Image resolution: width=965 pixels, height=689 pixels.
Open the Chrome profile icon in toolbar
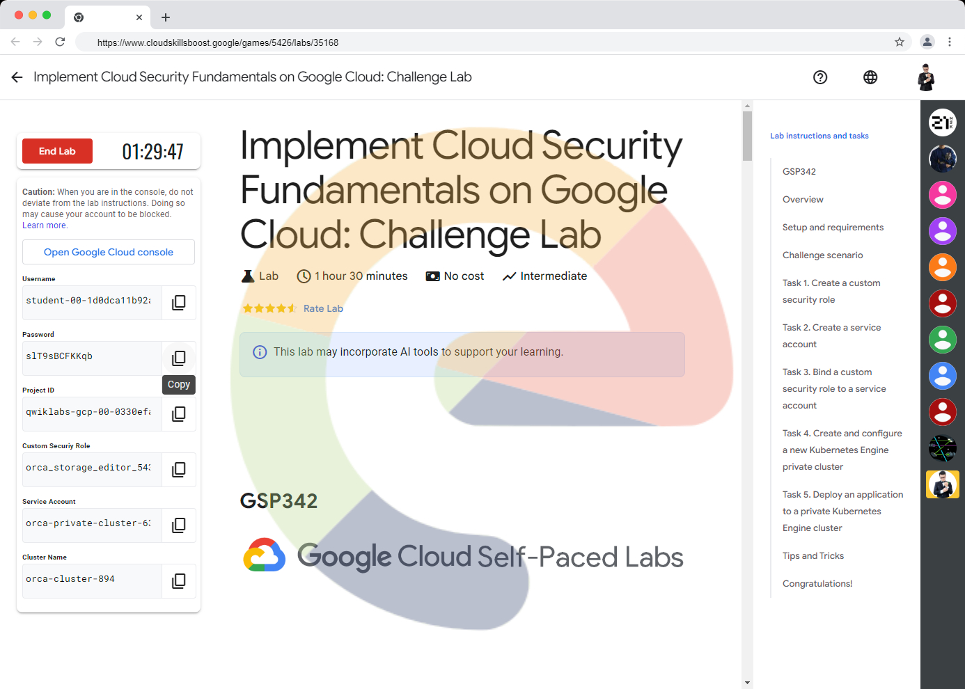[x=927, y=42]
